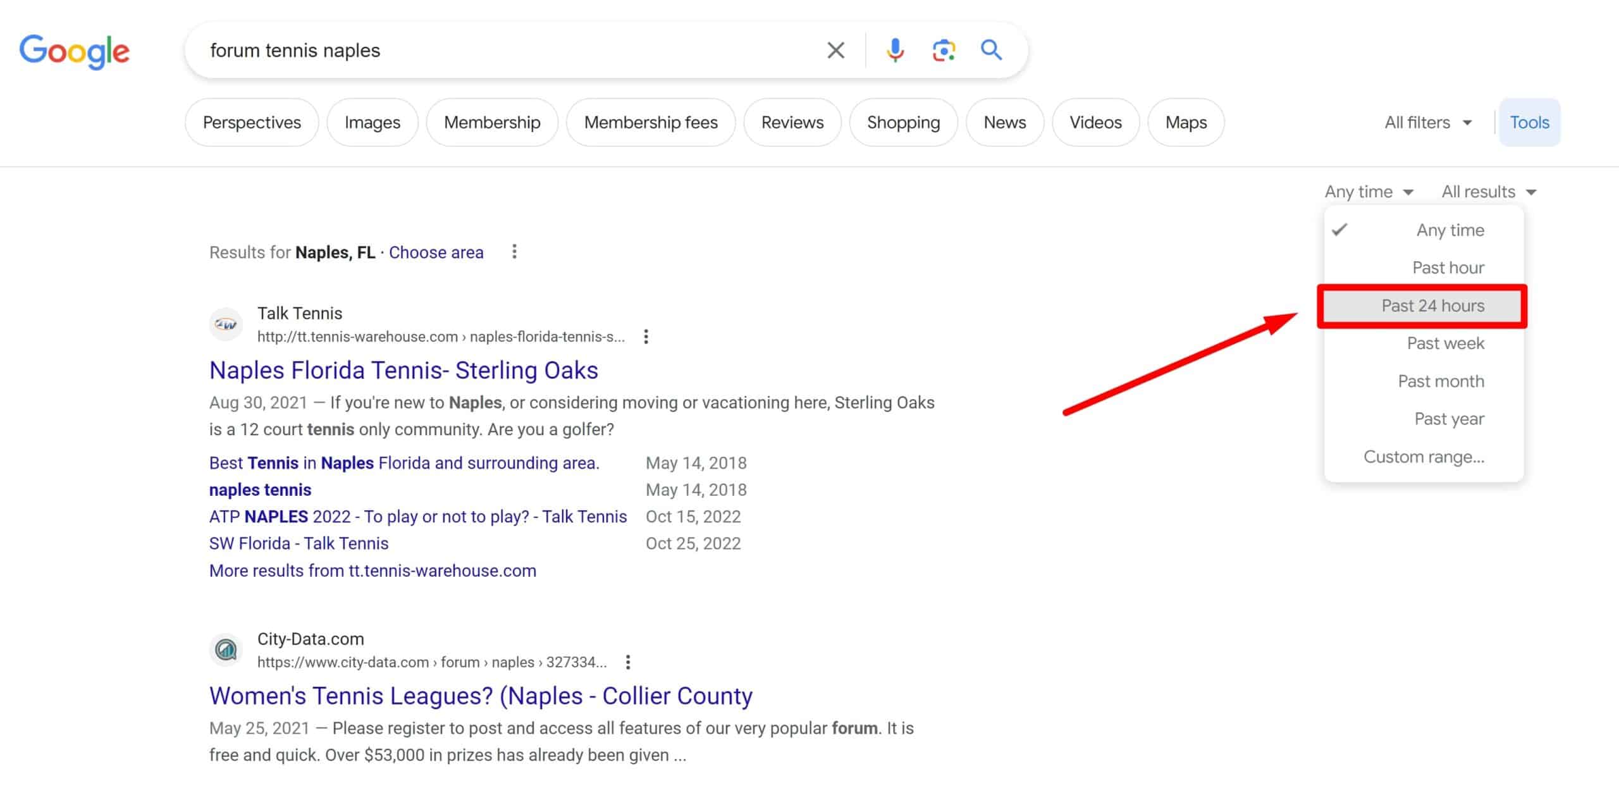The image size is (1619, 795).
Task: Open more options beside Choose area
Action: coord(514,252)
